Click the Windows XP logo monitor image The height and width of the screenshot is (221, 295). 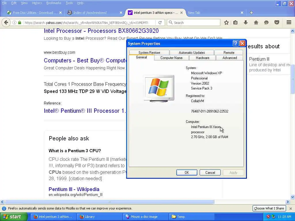pos(159,88)
